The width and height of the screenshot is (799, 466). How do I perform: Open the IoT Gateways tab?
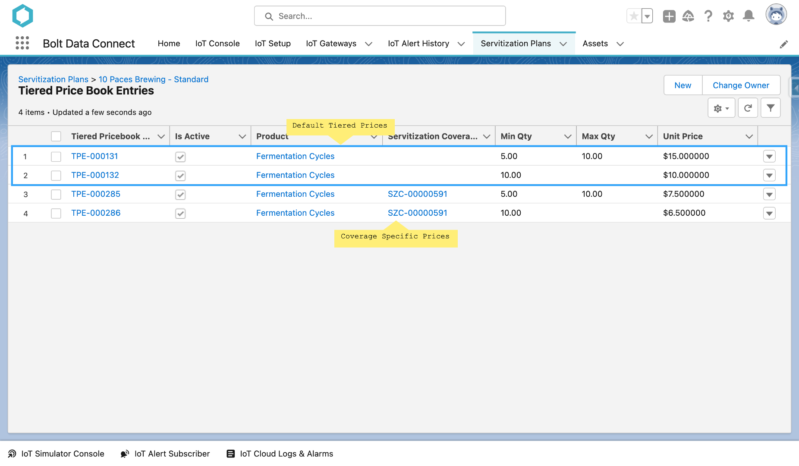click(331, 44)
